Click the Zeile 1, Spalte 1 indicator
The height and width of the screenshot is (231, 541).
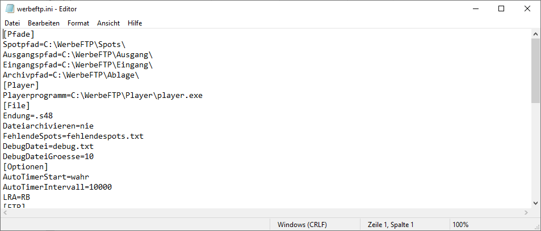tap(391, 225)
